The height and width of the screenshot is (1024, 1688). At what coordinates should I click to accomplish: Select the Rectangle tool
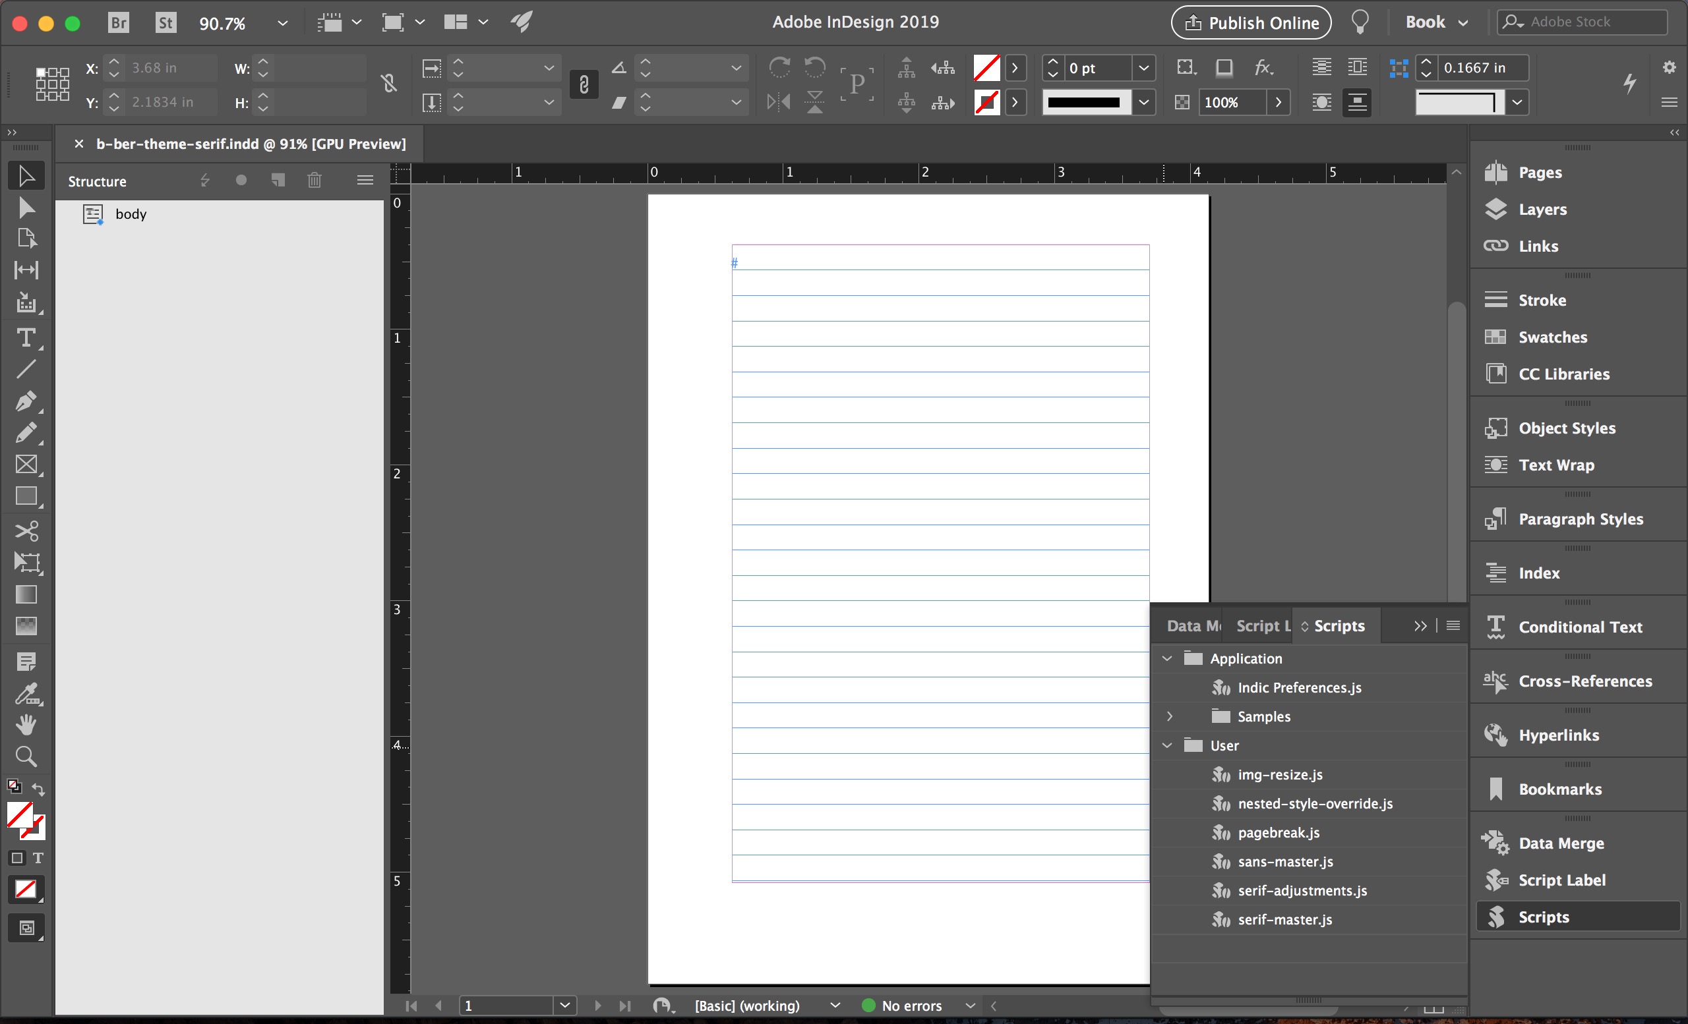pos(26,496)
